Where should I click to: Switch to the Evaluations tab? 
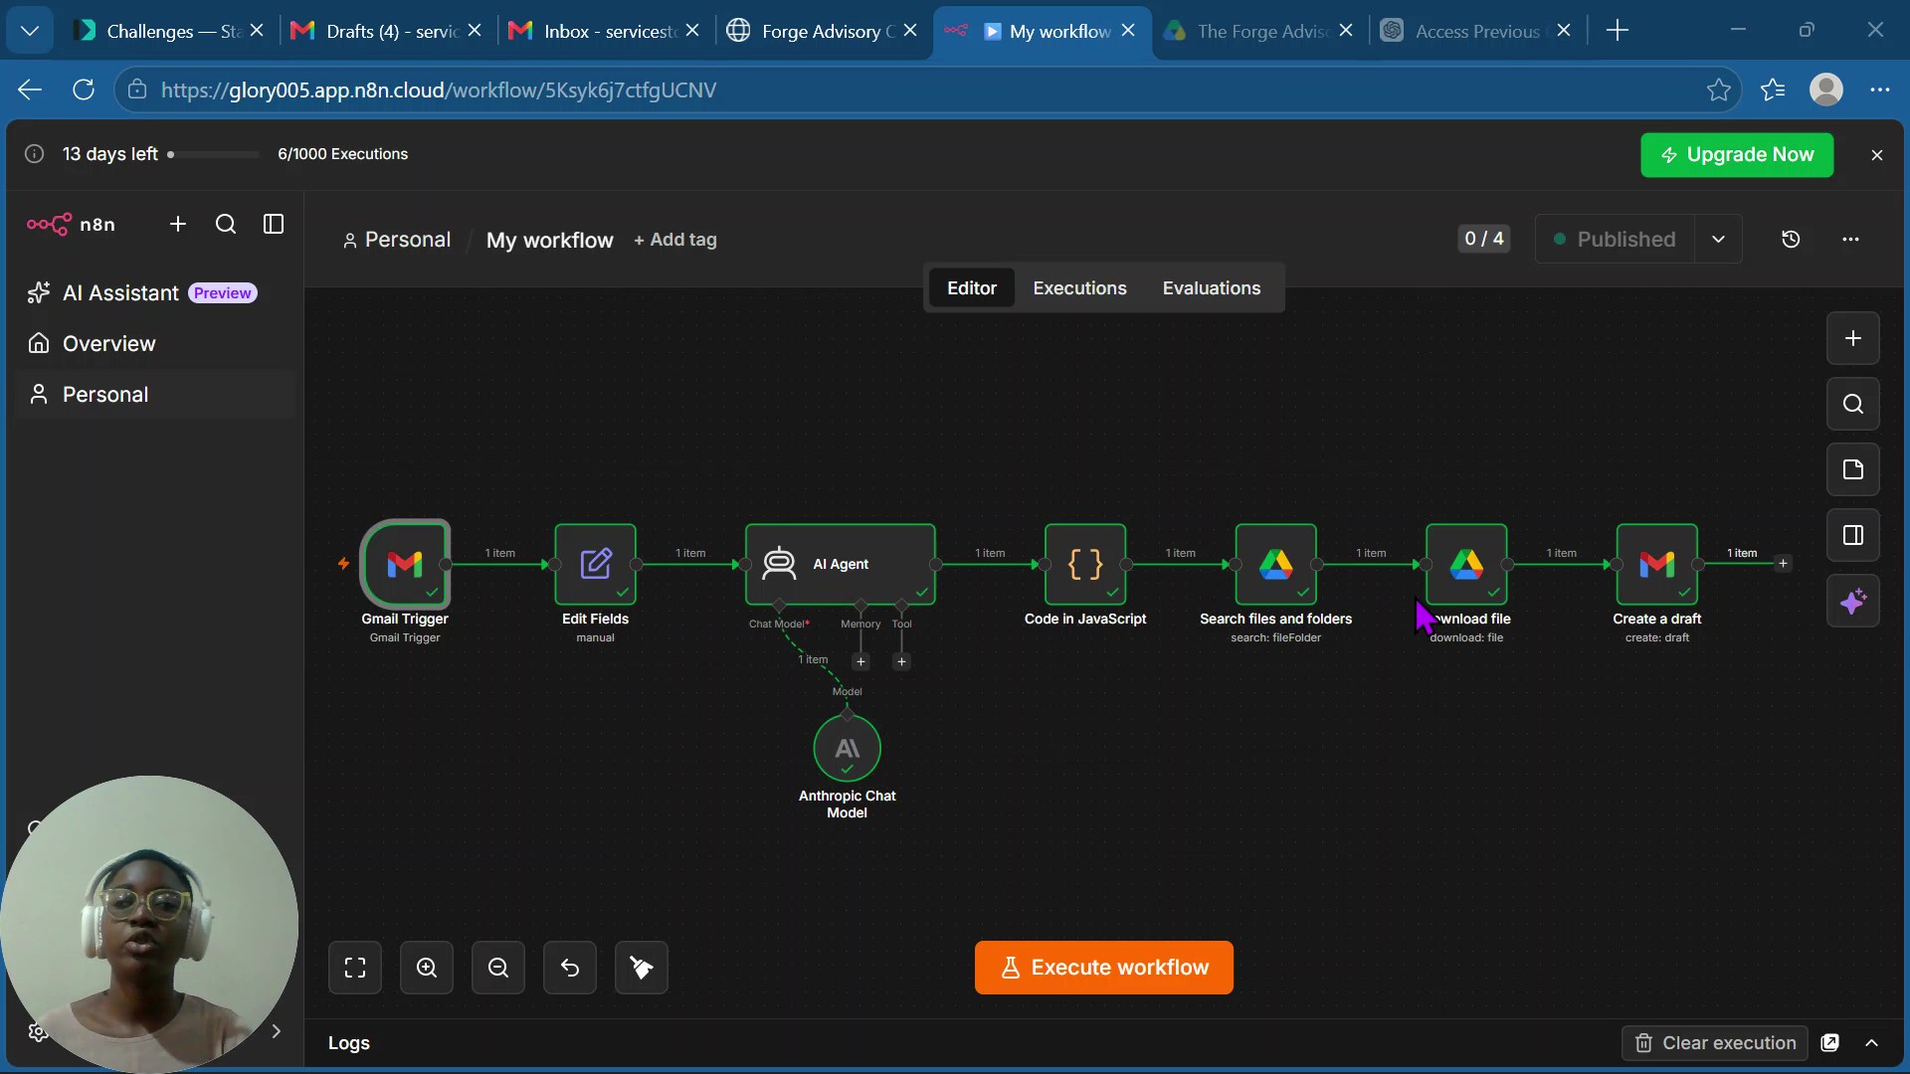[1211, 288]
